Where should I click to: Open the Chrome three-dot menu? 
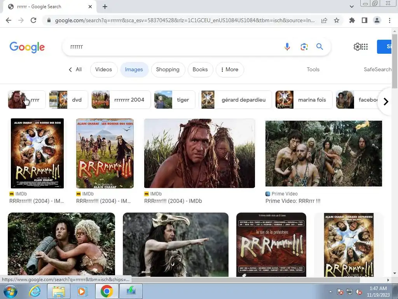click(x=389, y=20)
